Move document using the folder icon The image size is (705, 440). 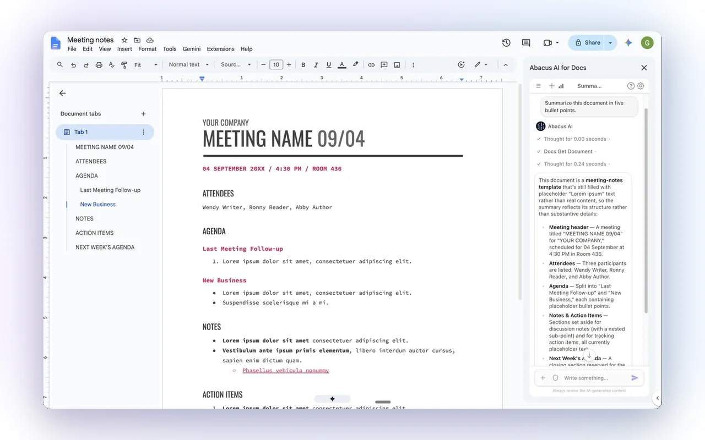pos(137,40)
